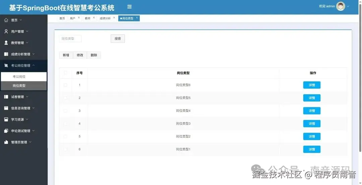Check the box for row 岗位类型5
362x185 pixels.
tap(65, 98)
